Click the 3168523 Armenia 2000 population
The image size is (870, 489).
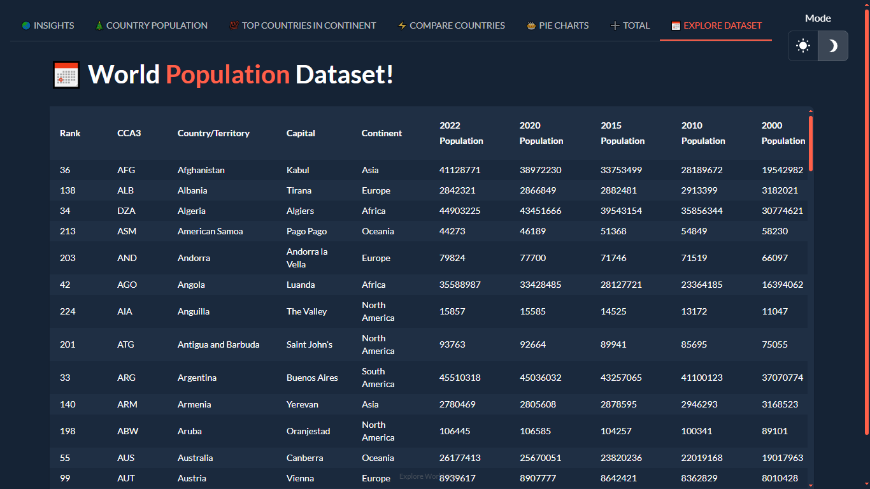(780, 404)
